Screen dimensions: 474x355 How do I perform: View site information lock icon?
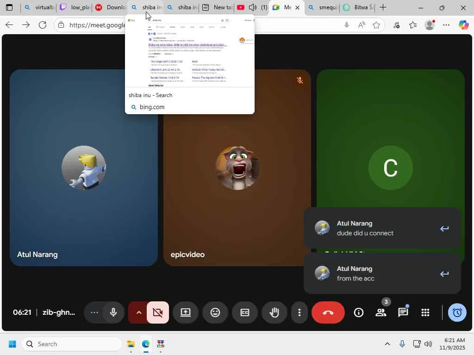(x=61, y=25)
